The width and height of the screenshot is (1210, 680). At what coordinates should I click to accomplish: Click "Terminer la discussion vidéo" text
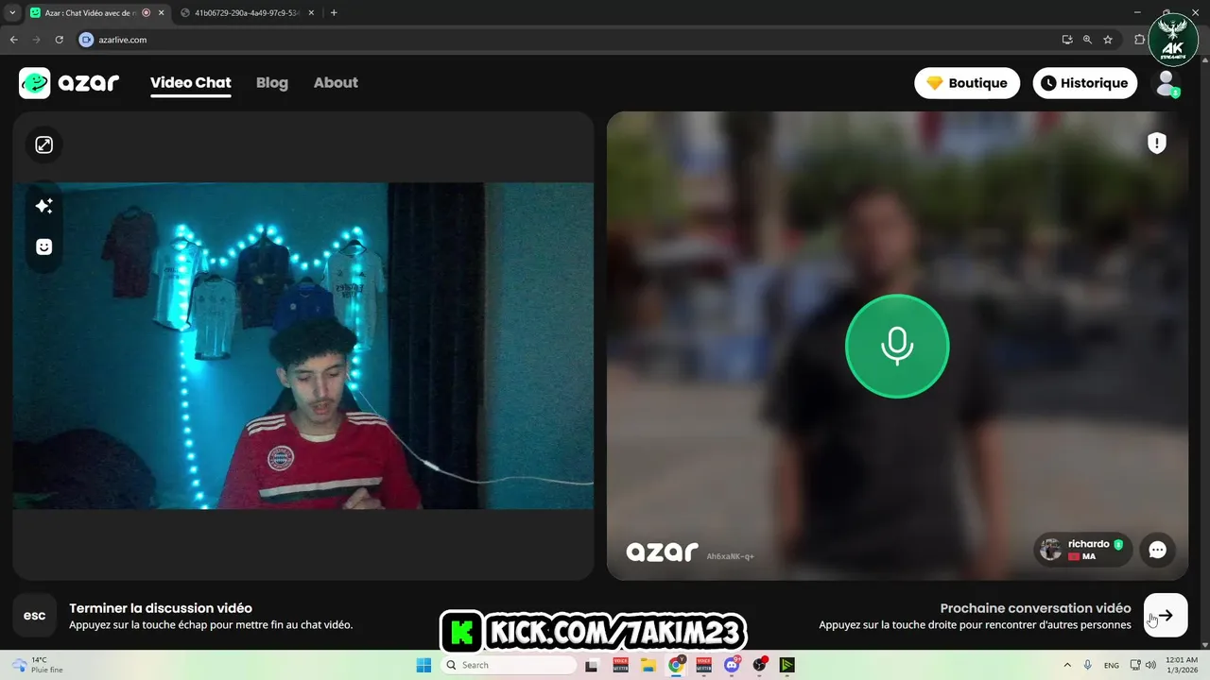coord(161,608)
